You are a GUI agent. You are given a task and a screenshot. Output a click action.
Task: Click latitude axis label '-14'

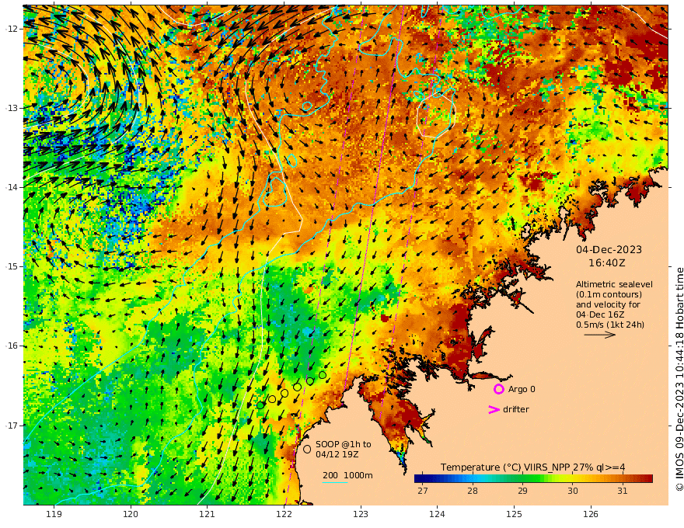point(12,187)
